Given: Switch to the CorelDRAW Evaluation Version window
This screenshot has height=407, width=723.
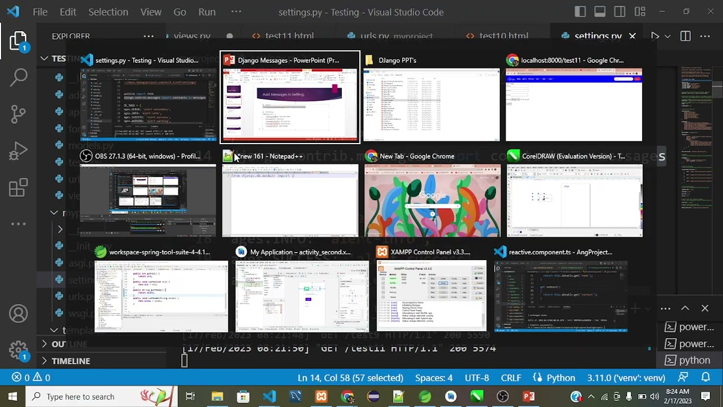Looking at the screenshot, I should click(574, 193).
